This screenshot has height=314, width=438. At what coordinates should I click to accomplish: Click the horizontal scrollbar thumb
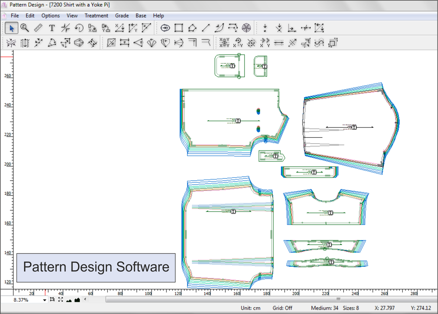338,300
